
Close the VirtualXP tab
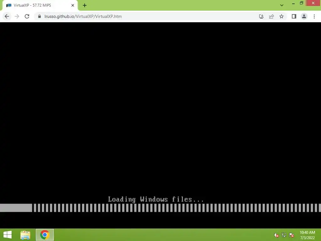(x=73, y=5)
